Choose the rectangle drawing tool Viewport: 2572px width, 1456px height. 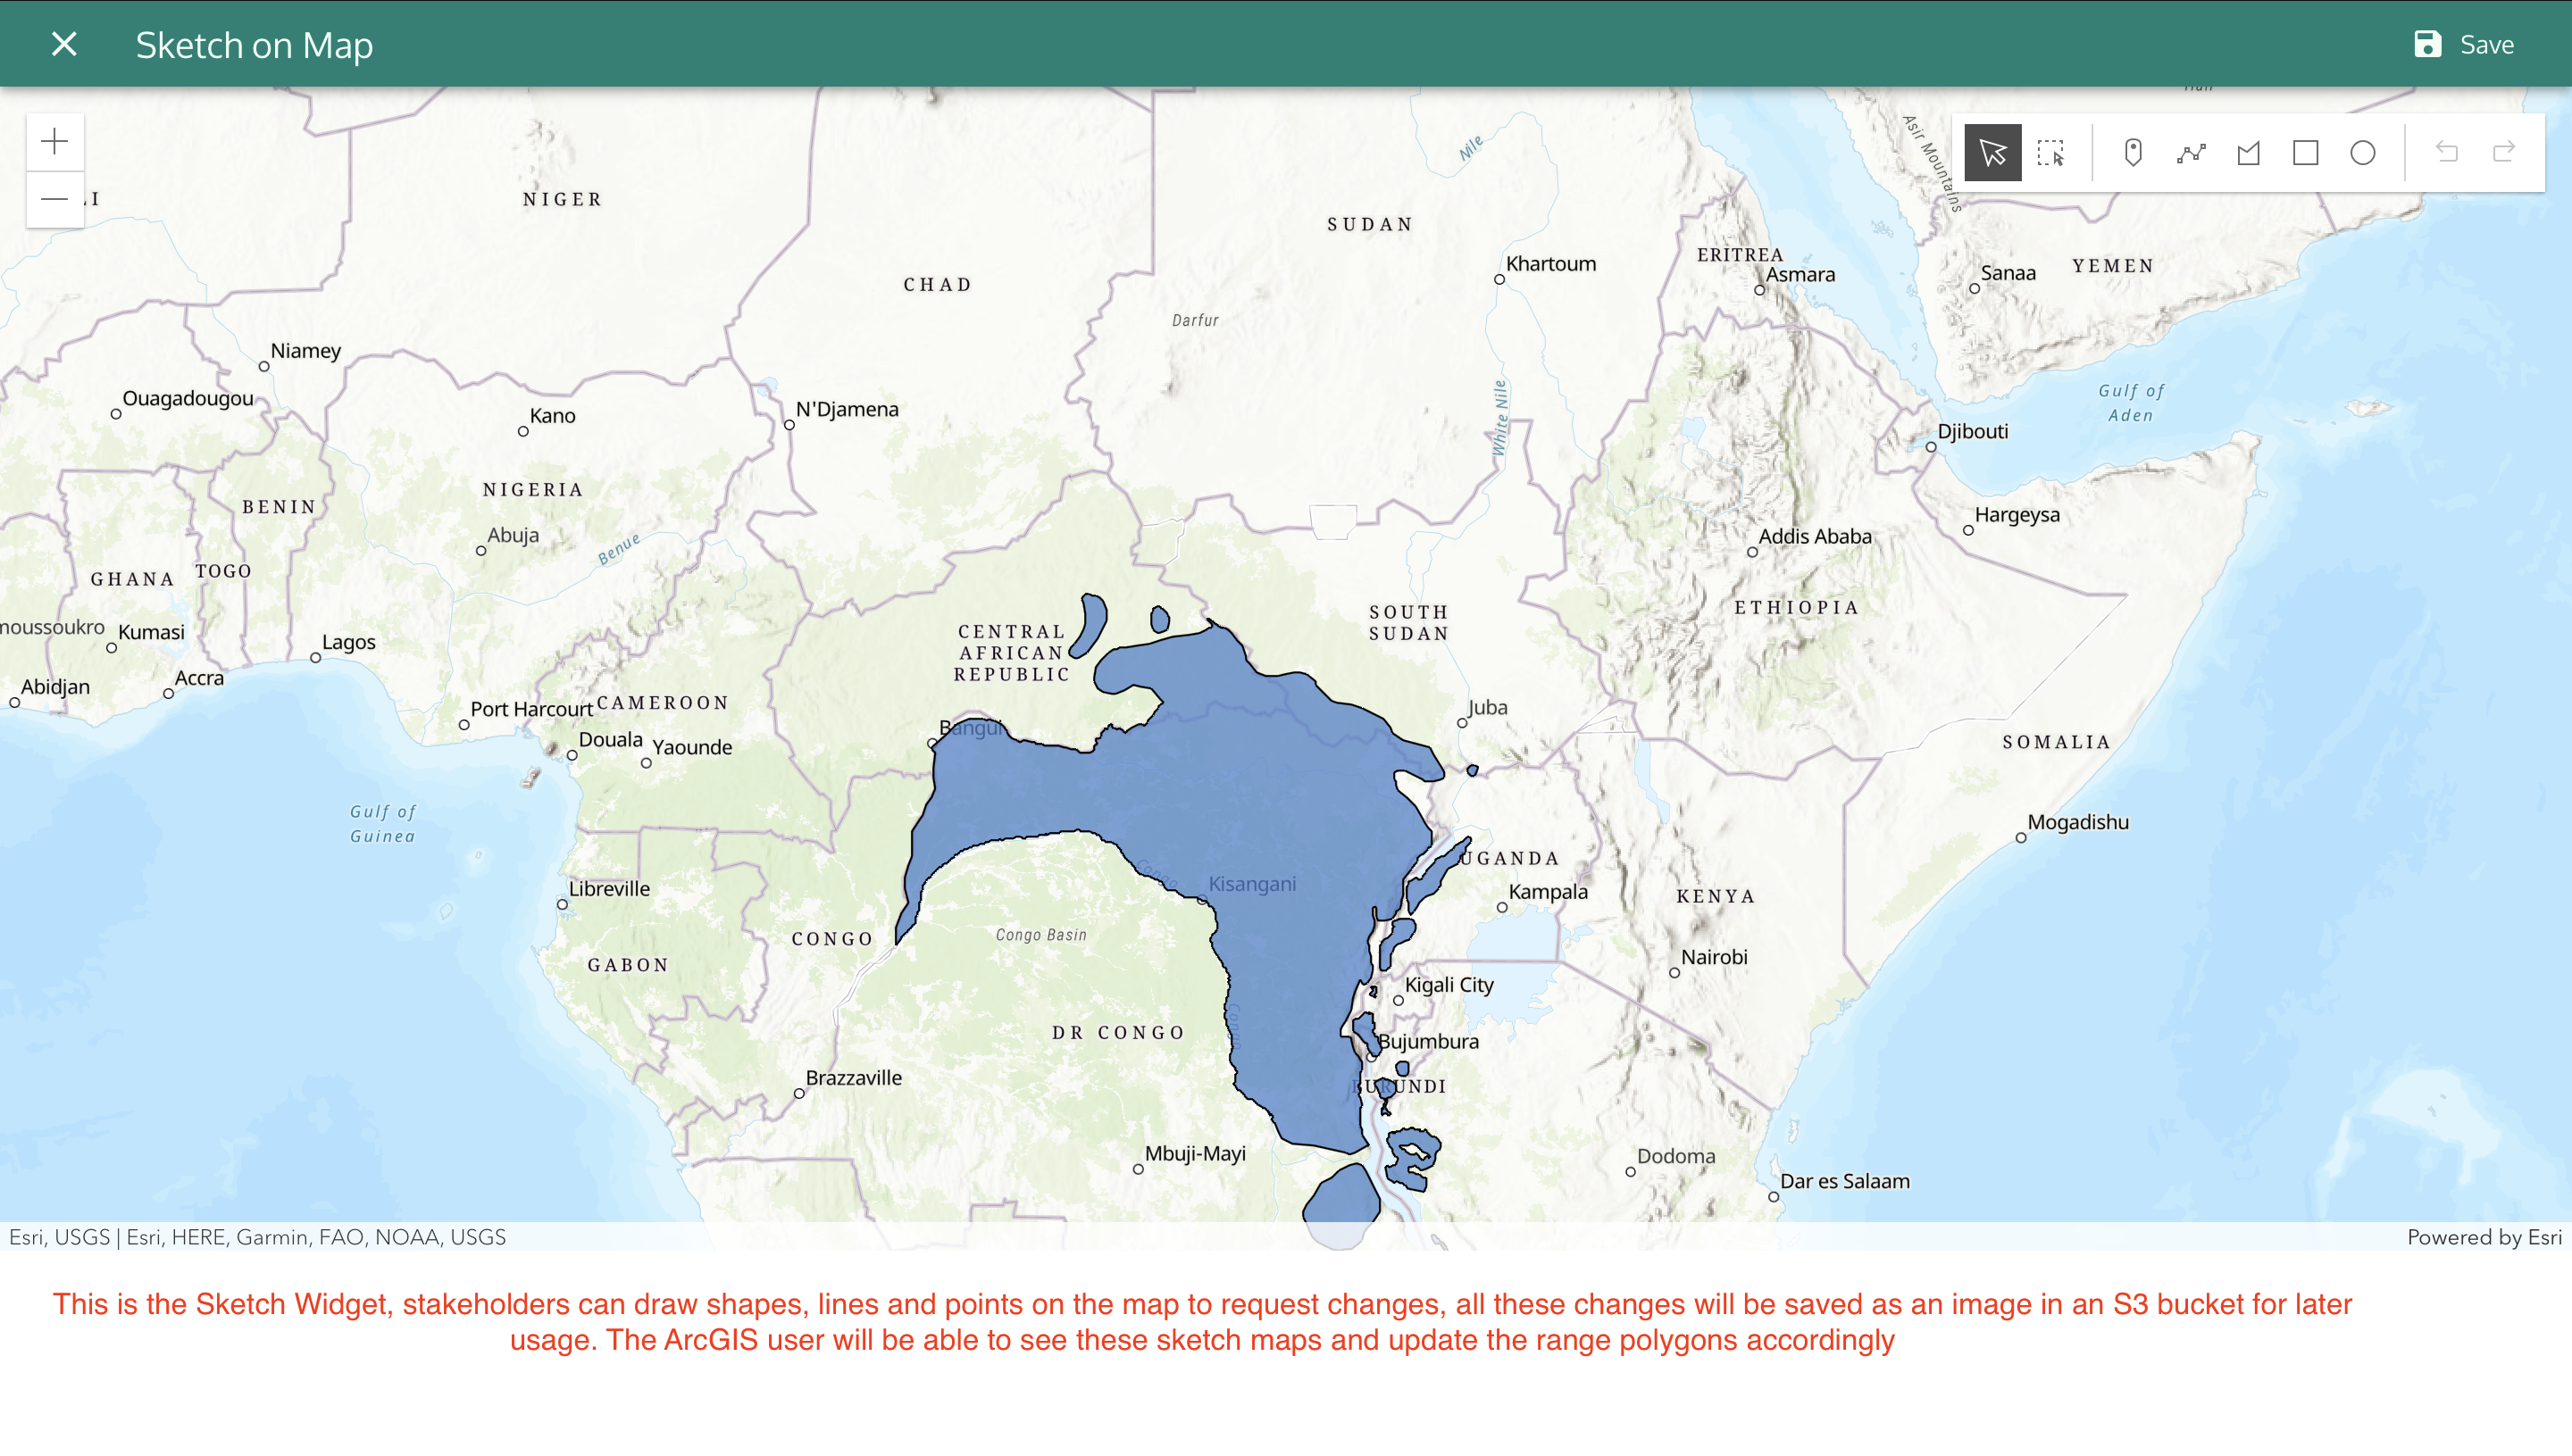click(2305, 153)
